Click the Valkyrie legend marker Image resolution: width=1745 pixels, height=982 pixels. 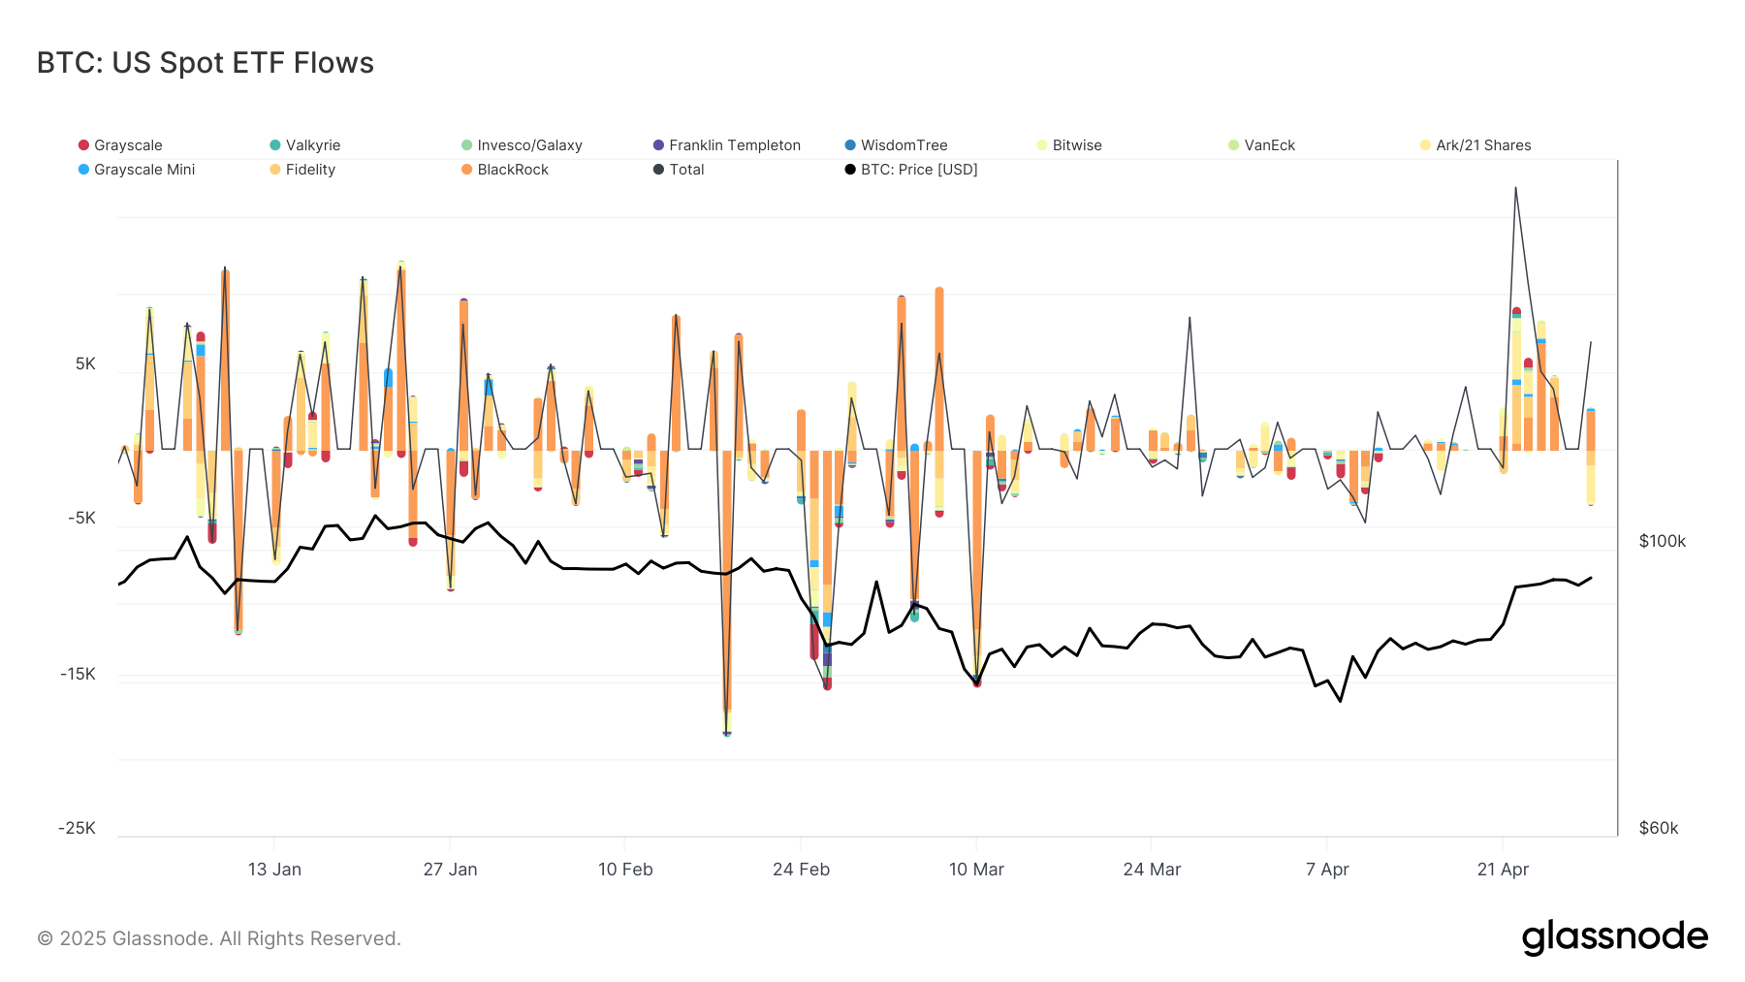tap(274, 144)
